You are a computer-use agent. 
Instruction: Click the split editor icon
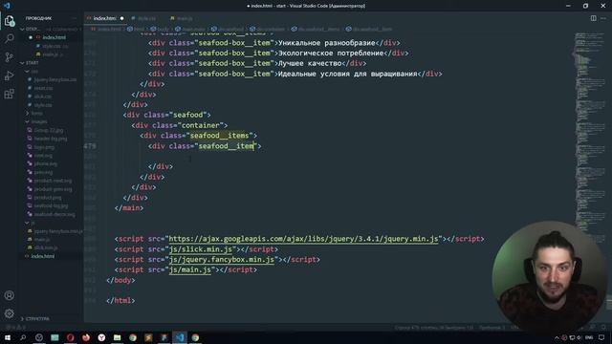[x=593, y=18]
